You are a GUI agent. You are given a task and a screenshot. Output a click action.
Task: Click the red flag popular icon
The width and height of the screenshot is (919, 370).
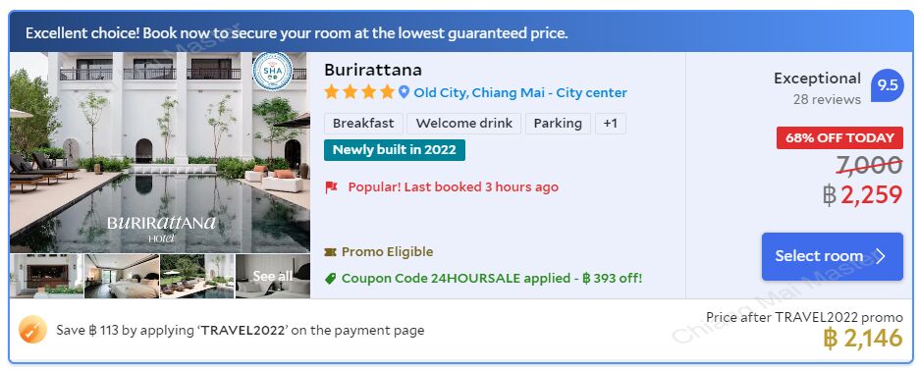[x=331, y=187]
